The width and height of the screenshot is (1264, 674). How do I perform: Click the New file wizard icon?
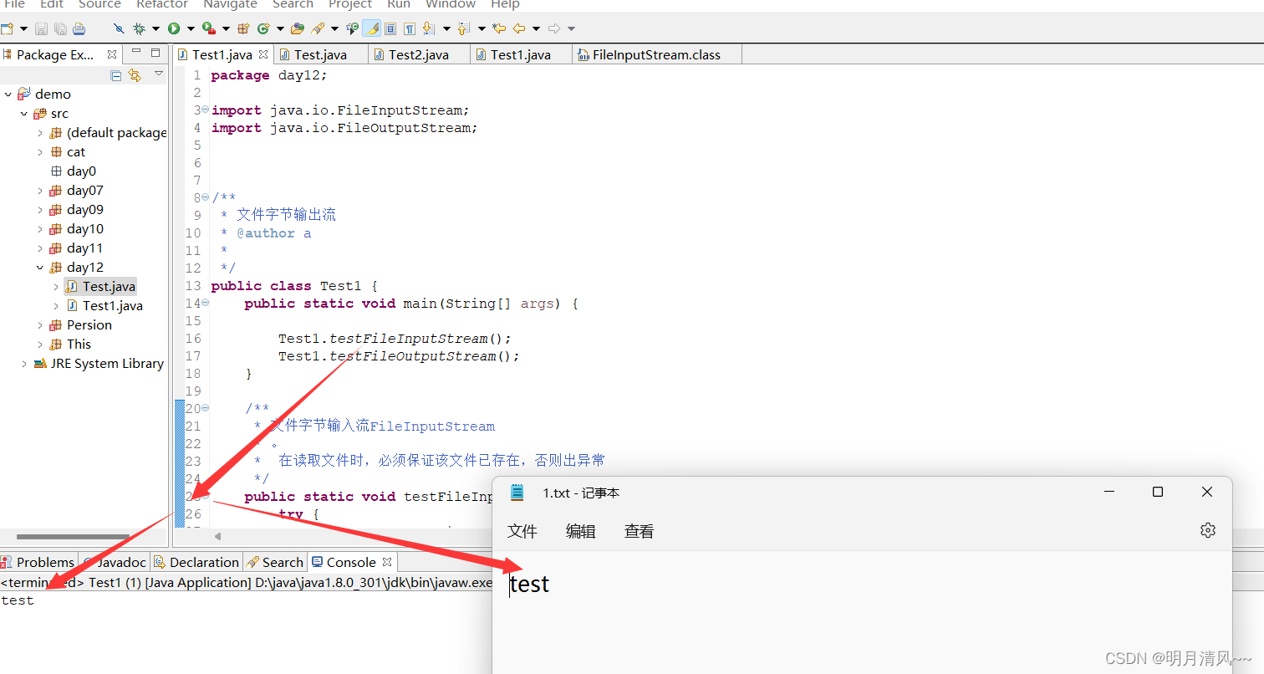[7, 28]
